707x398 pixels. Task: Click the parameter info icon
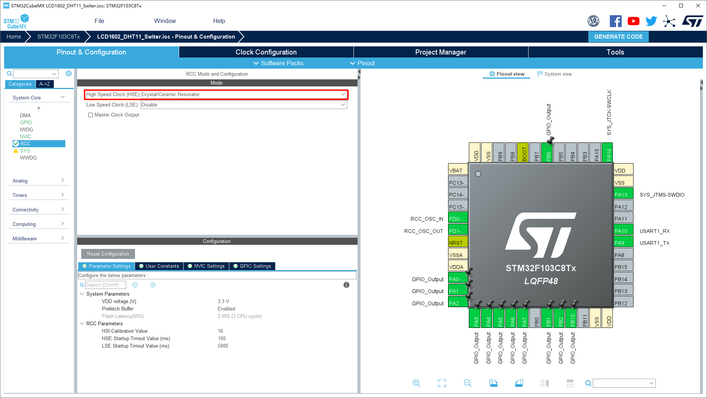[x=346, y=285]
